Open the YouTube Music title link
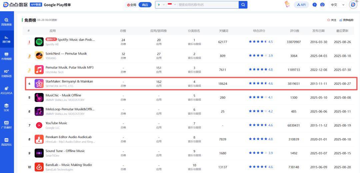Screen dimensions: 360x173 coord(56,123)
